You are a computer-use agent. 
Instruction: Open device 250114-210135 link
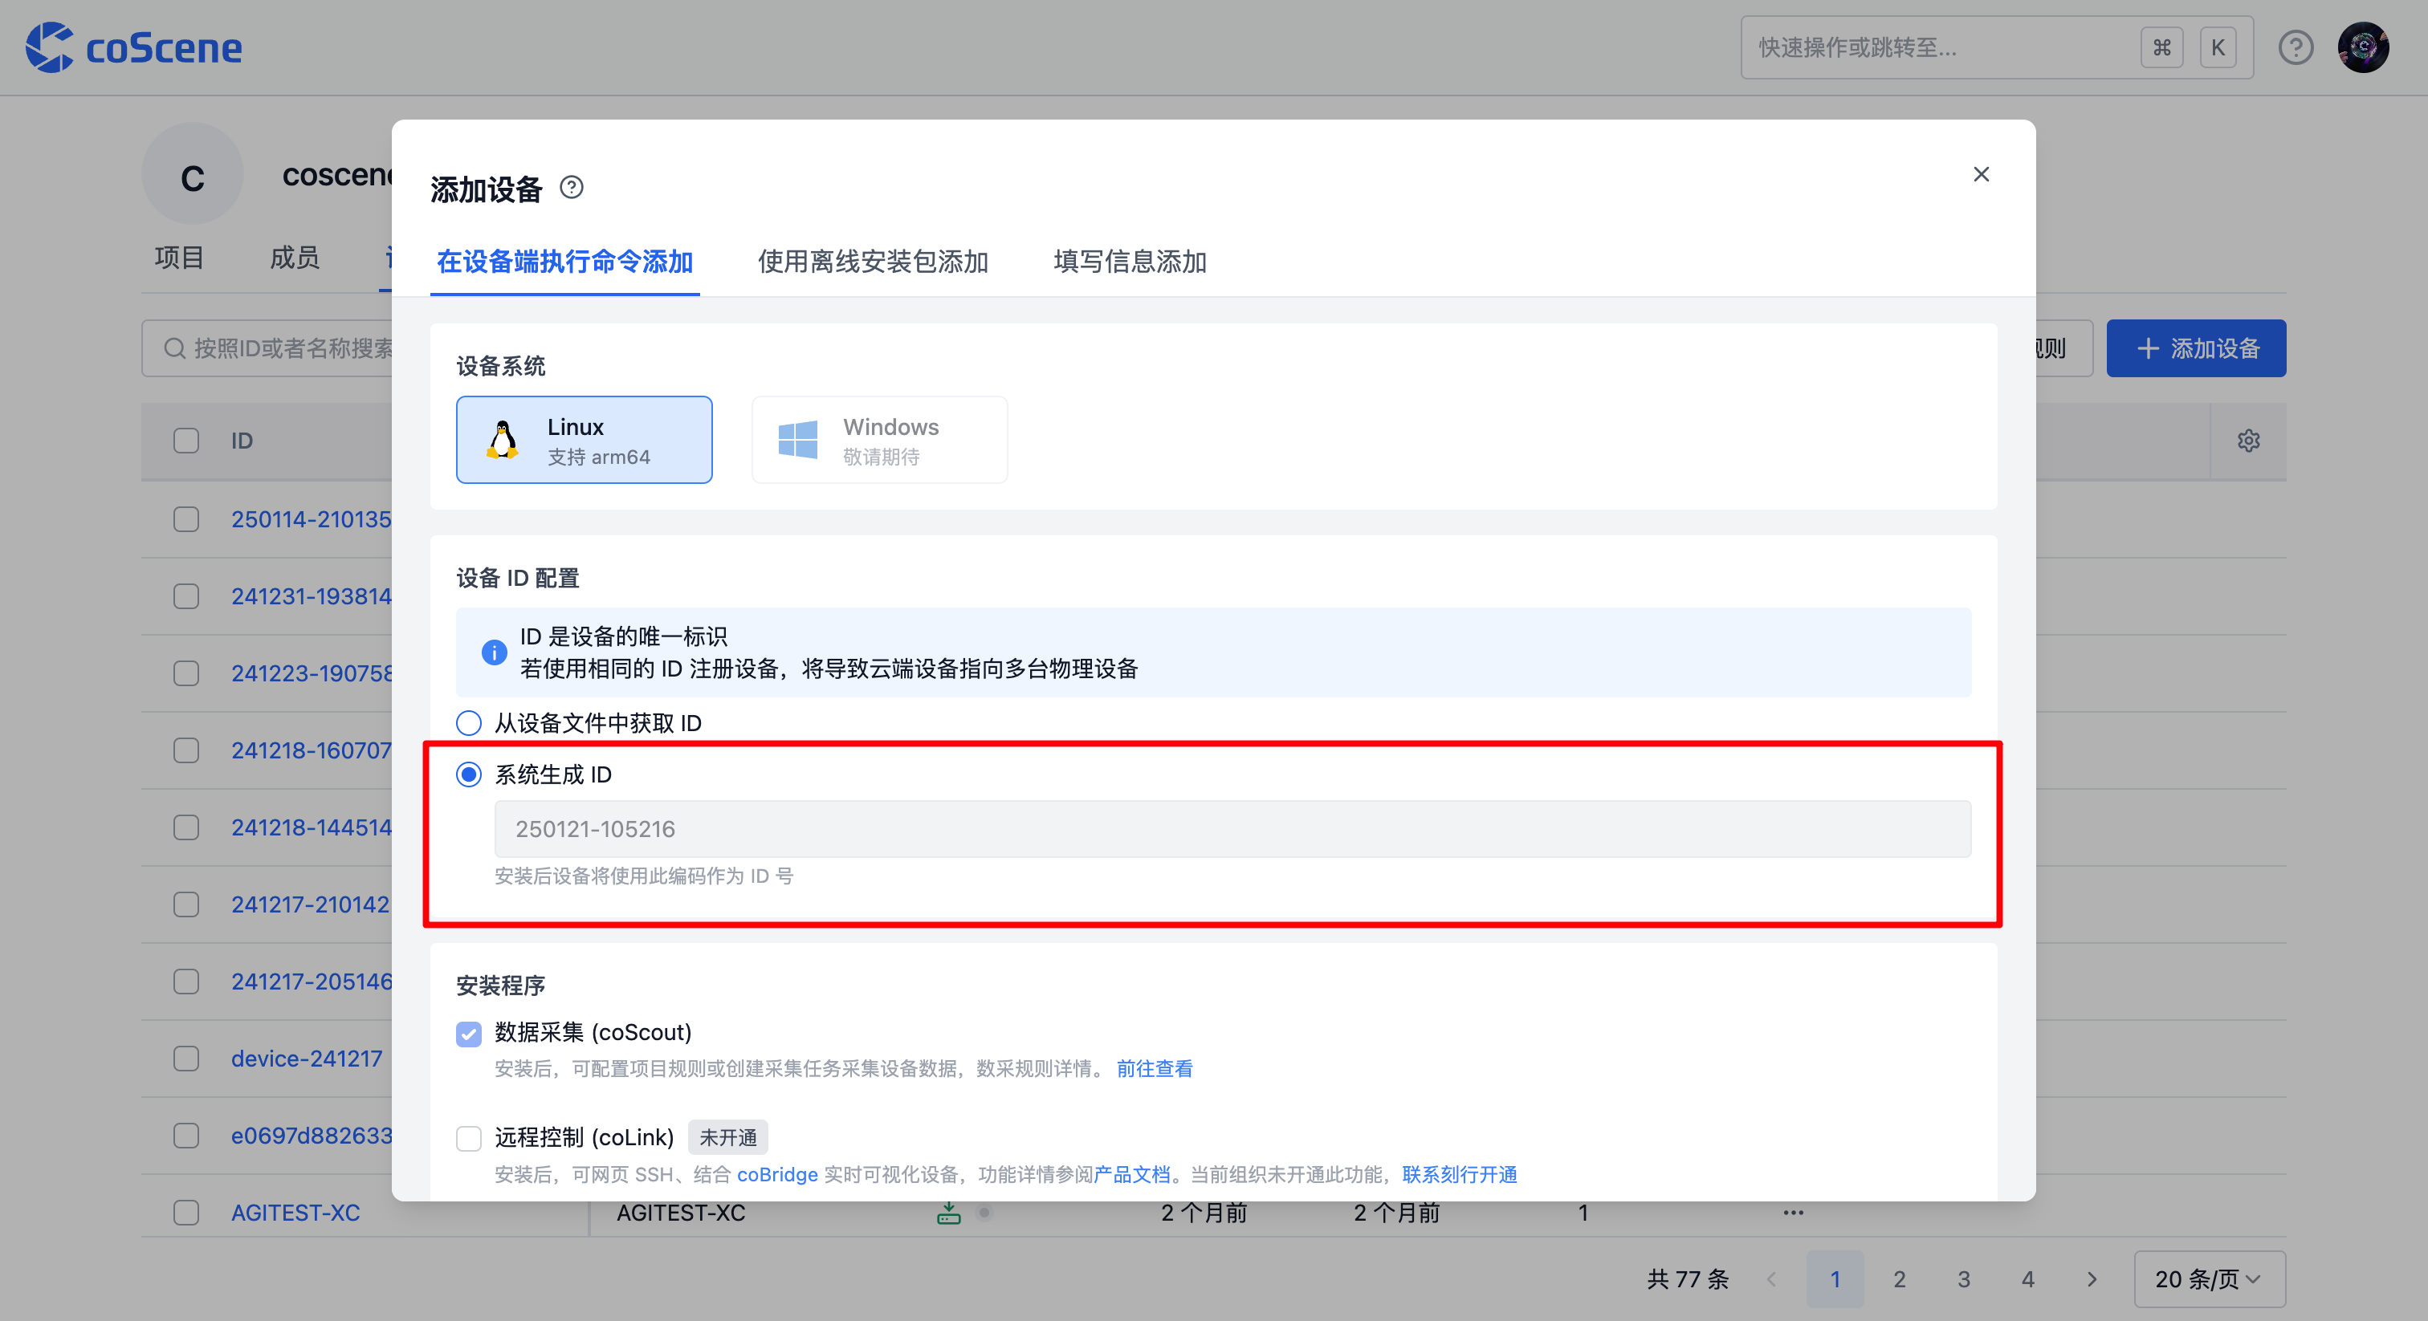click(311, 519)
